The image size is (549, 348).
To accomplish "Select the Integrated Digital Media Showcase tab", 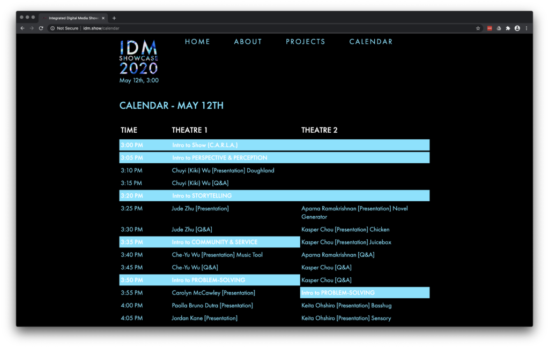I will coord(72,18).
